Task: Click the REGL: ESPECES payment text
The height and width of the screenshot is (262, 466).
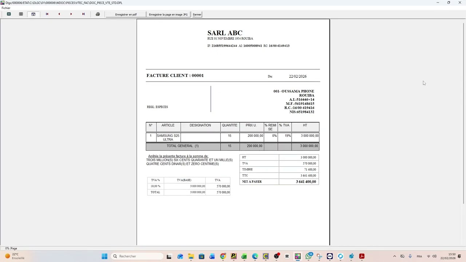Action: pos(157,107)
